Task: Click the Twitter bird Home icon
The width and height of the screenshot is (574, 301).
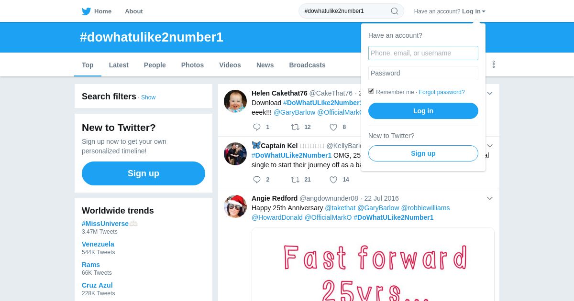Action: coord(86,11)
